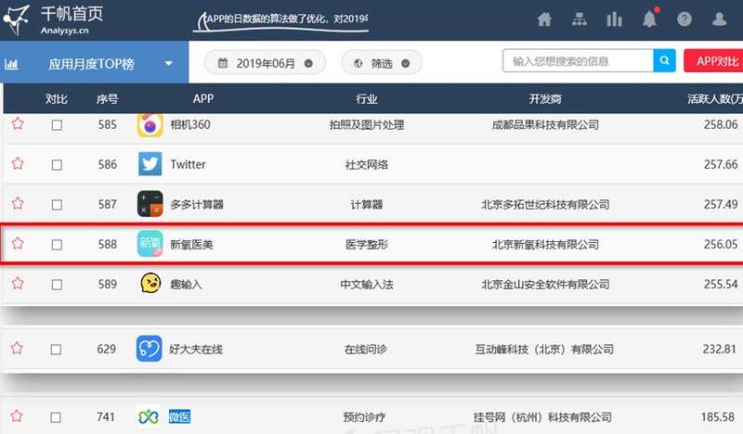Sort by 序号 column header

107,98
